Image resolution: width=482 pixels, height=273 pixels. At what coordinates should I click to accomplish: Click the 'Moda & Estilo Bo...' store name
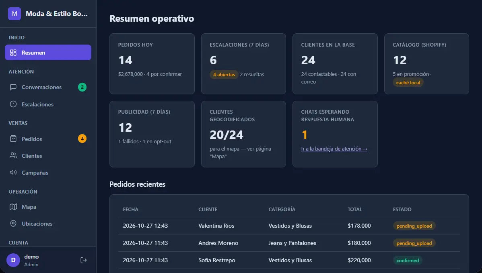pos(57,14)
